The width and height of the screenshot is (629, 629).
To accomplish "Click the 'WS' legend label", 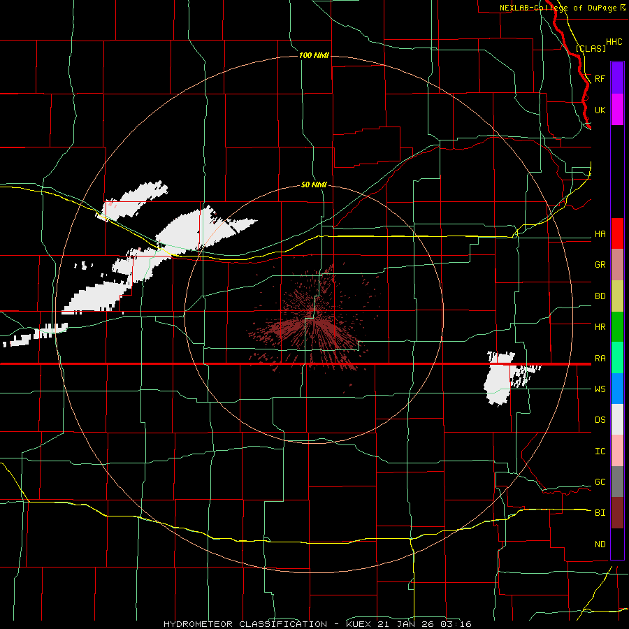I will point(600,389).
